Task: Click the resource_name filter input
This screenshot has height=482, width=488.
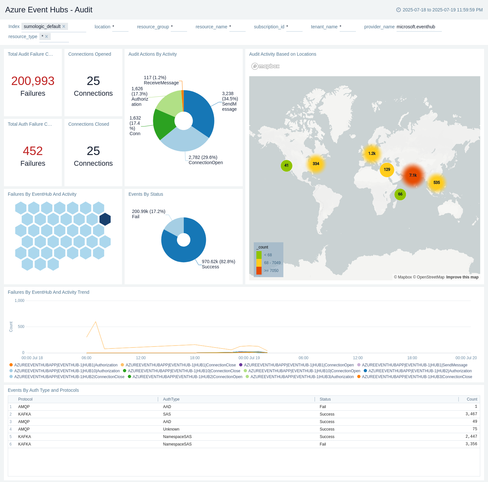Action: 237,27
